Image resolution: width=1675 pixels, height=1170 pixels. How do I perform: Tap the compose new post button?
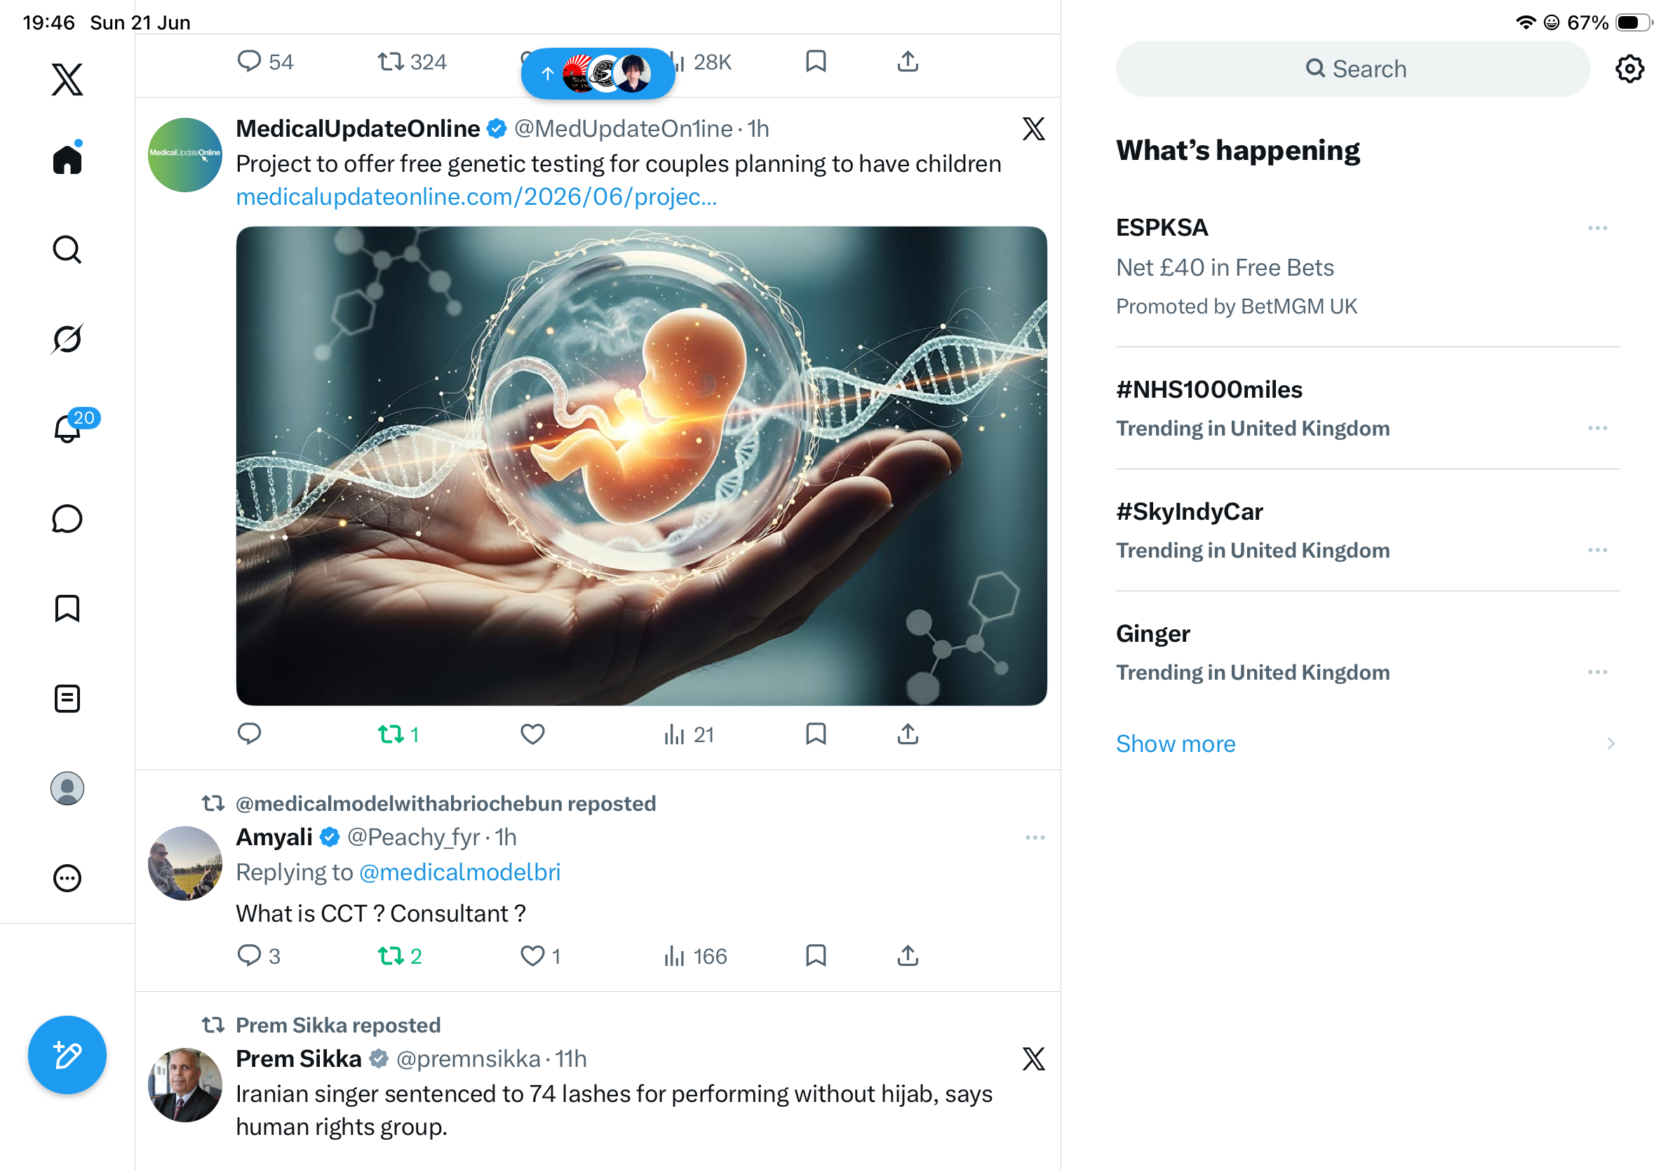pos(67,1054)
